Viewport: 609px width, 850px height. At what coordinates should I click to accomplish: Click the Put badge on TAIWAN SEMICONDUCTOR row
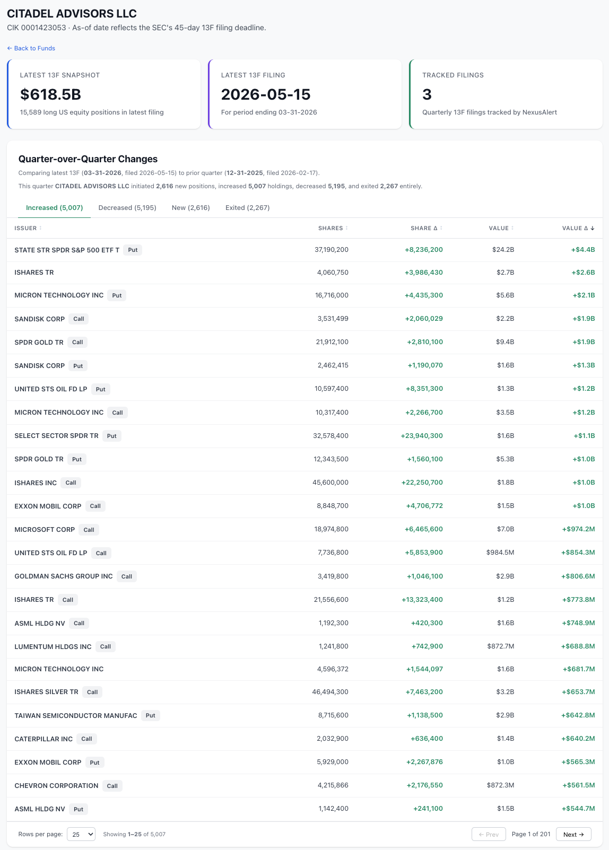151,715
